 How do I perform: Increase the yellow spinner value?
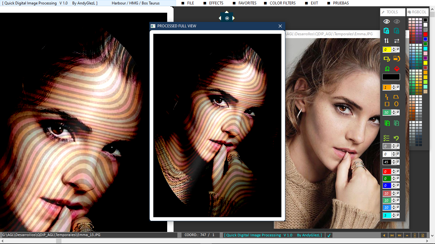point(394,48)
